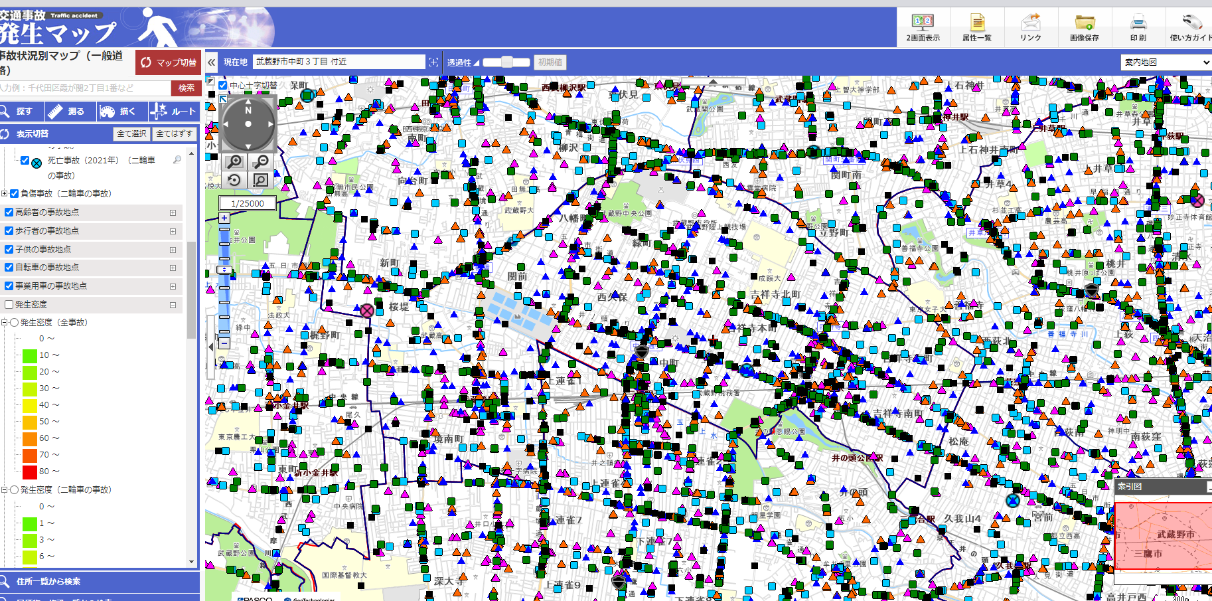Uncheck 自転車の事故地点 checkbox
Image resolution: width=1212 pixels, height=601 pixels.
click(9, 268)
